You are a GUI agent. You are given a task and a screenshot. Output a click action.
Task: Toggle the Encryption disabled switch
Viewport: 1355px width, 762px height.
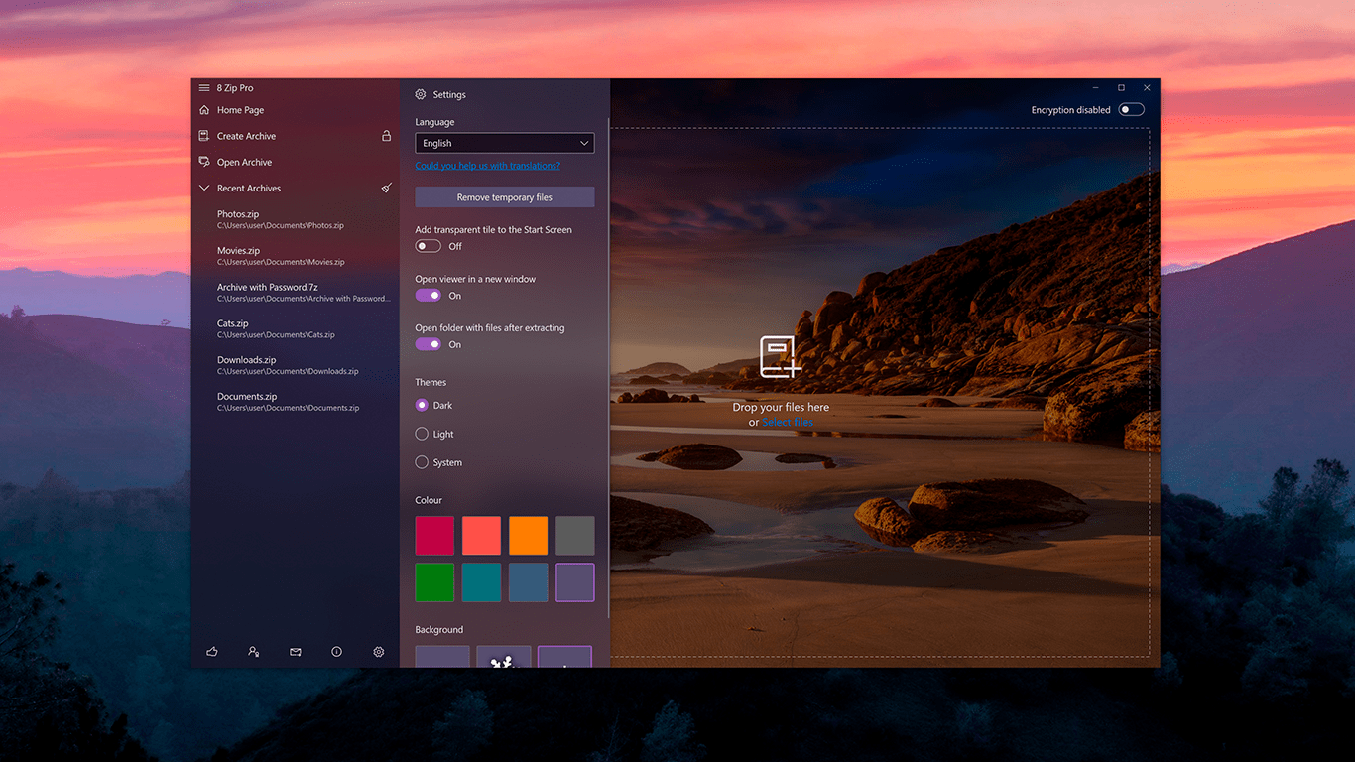(x=1132, y=110)
